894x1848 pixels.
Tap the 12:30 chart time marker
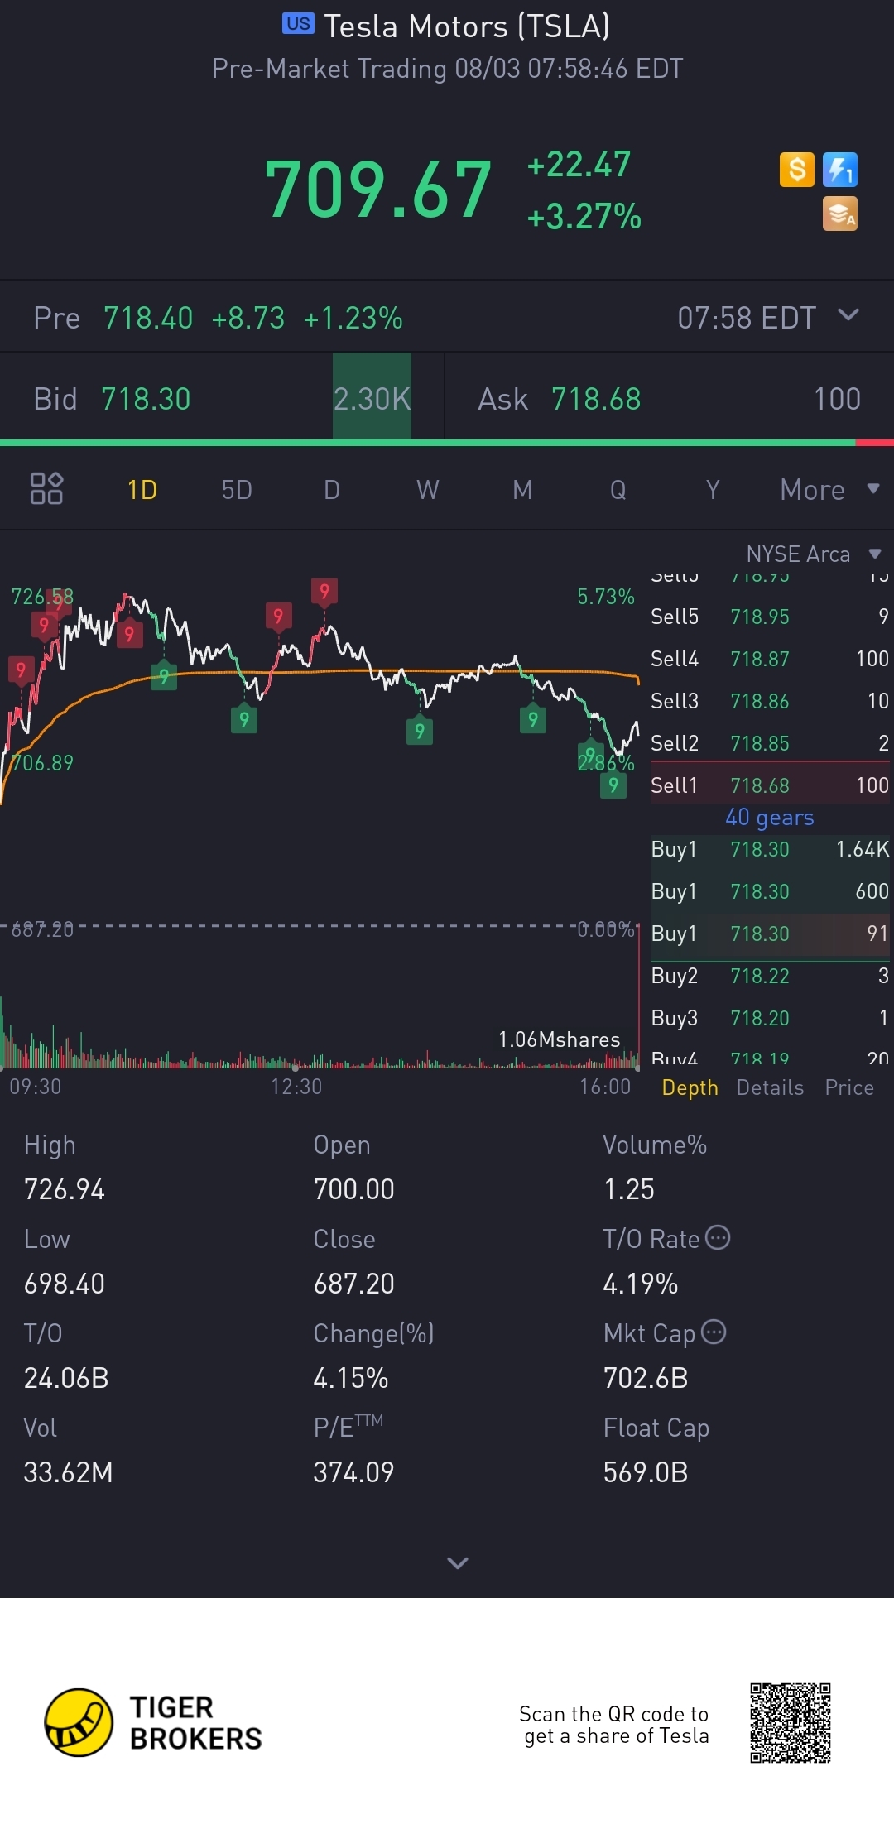[296, 1086]
